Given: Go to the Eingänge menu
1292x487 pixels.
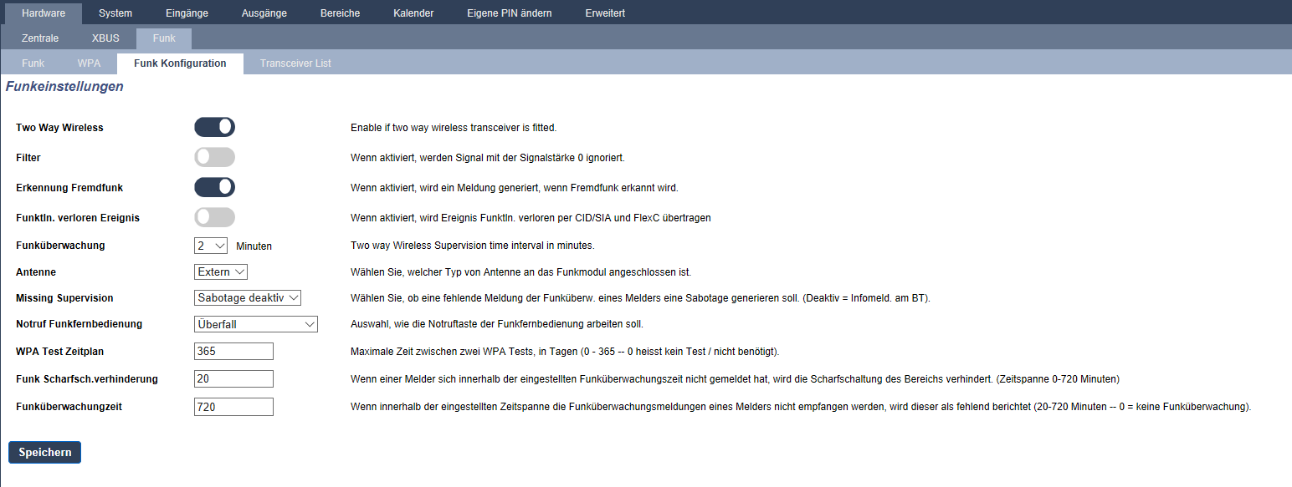Looking at the screenshot, I should pos(187,13).
